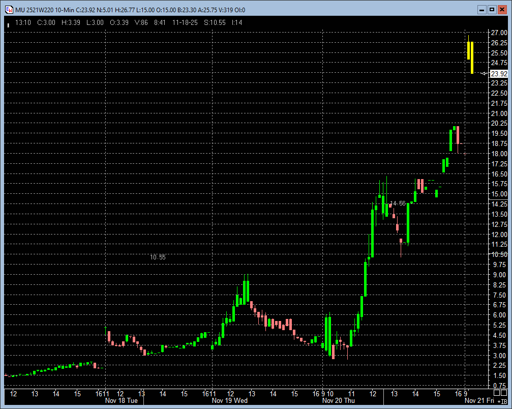The height and width of the screenshot is (409, 512).
Task: Click the 23.92 current price label
Action: click(499, 74)
